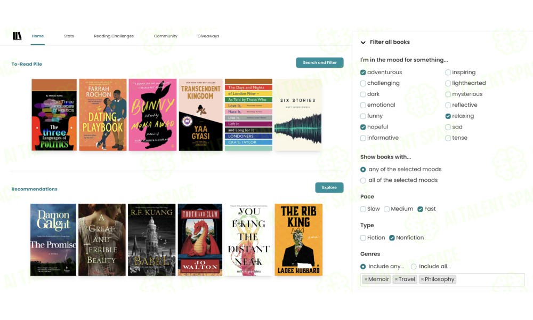Tick the funny mood checkbox

(x=363, y=116)
